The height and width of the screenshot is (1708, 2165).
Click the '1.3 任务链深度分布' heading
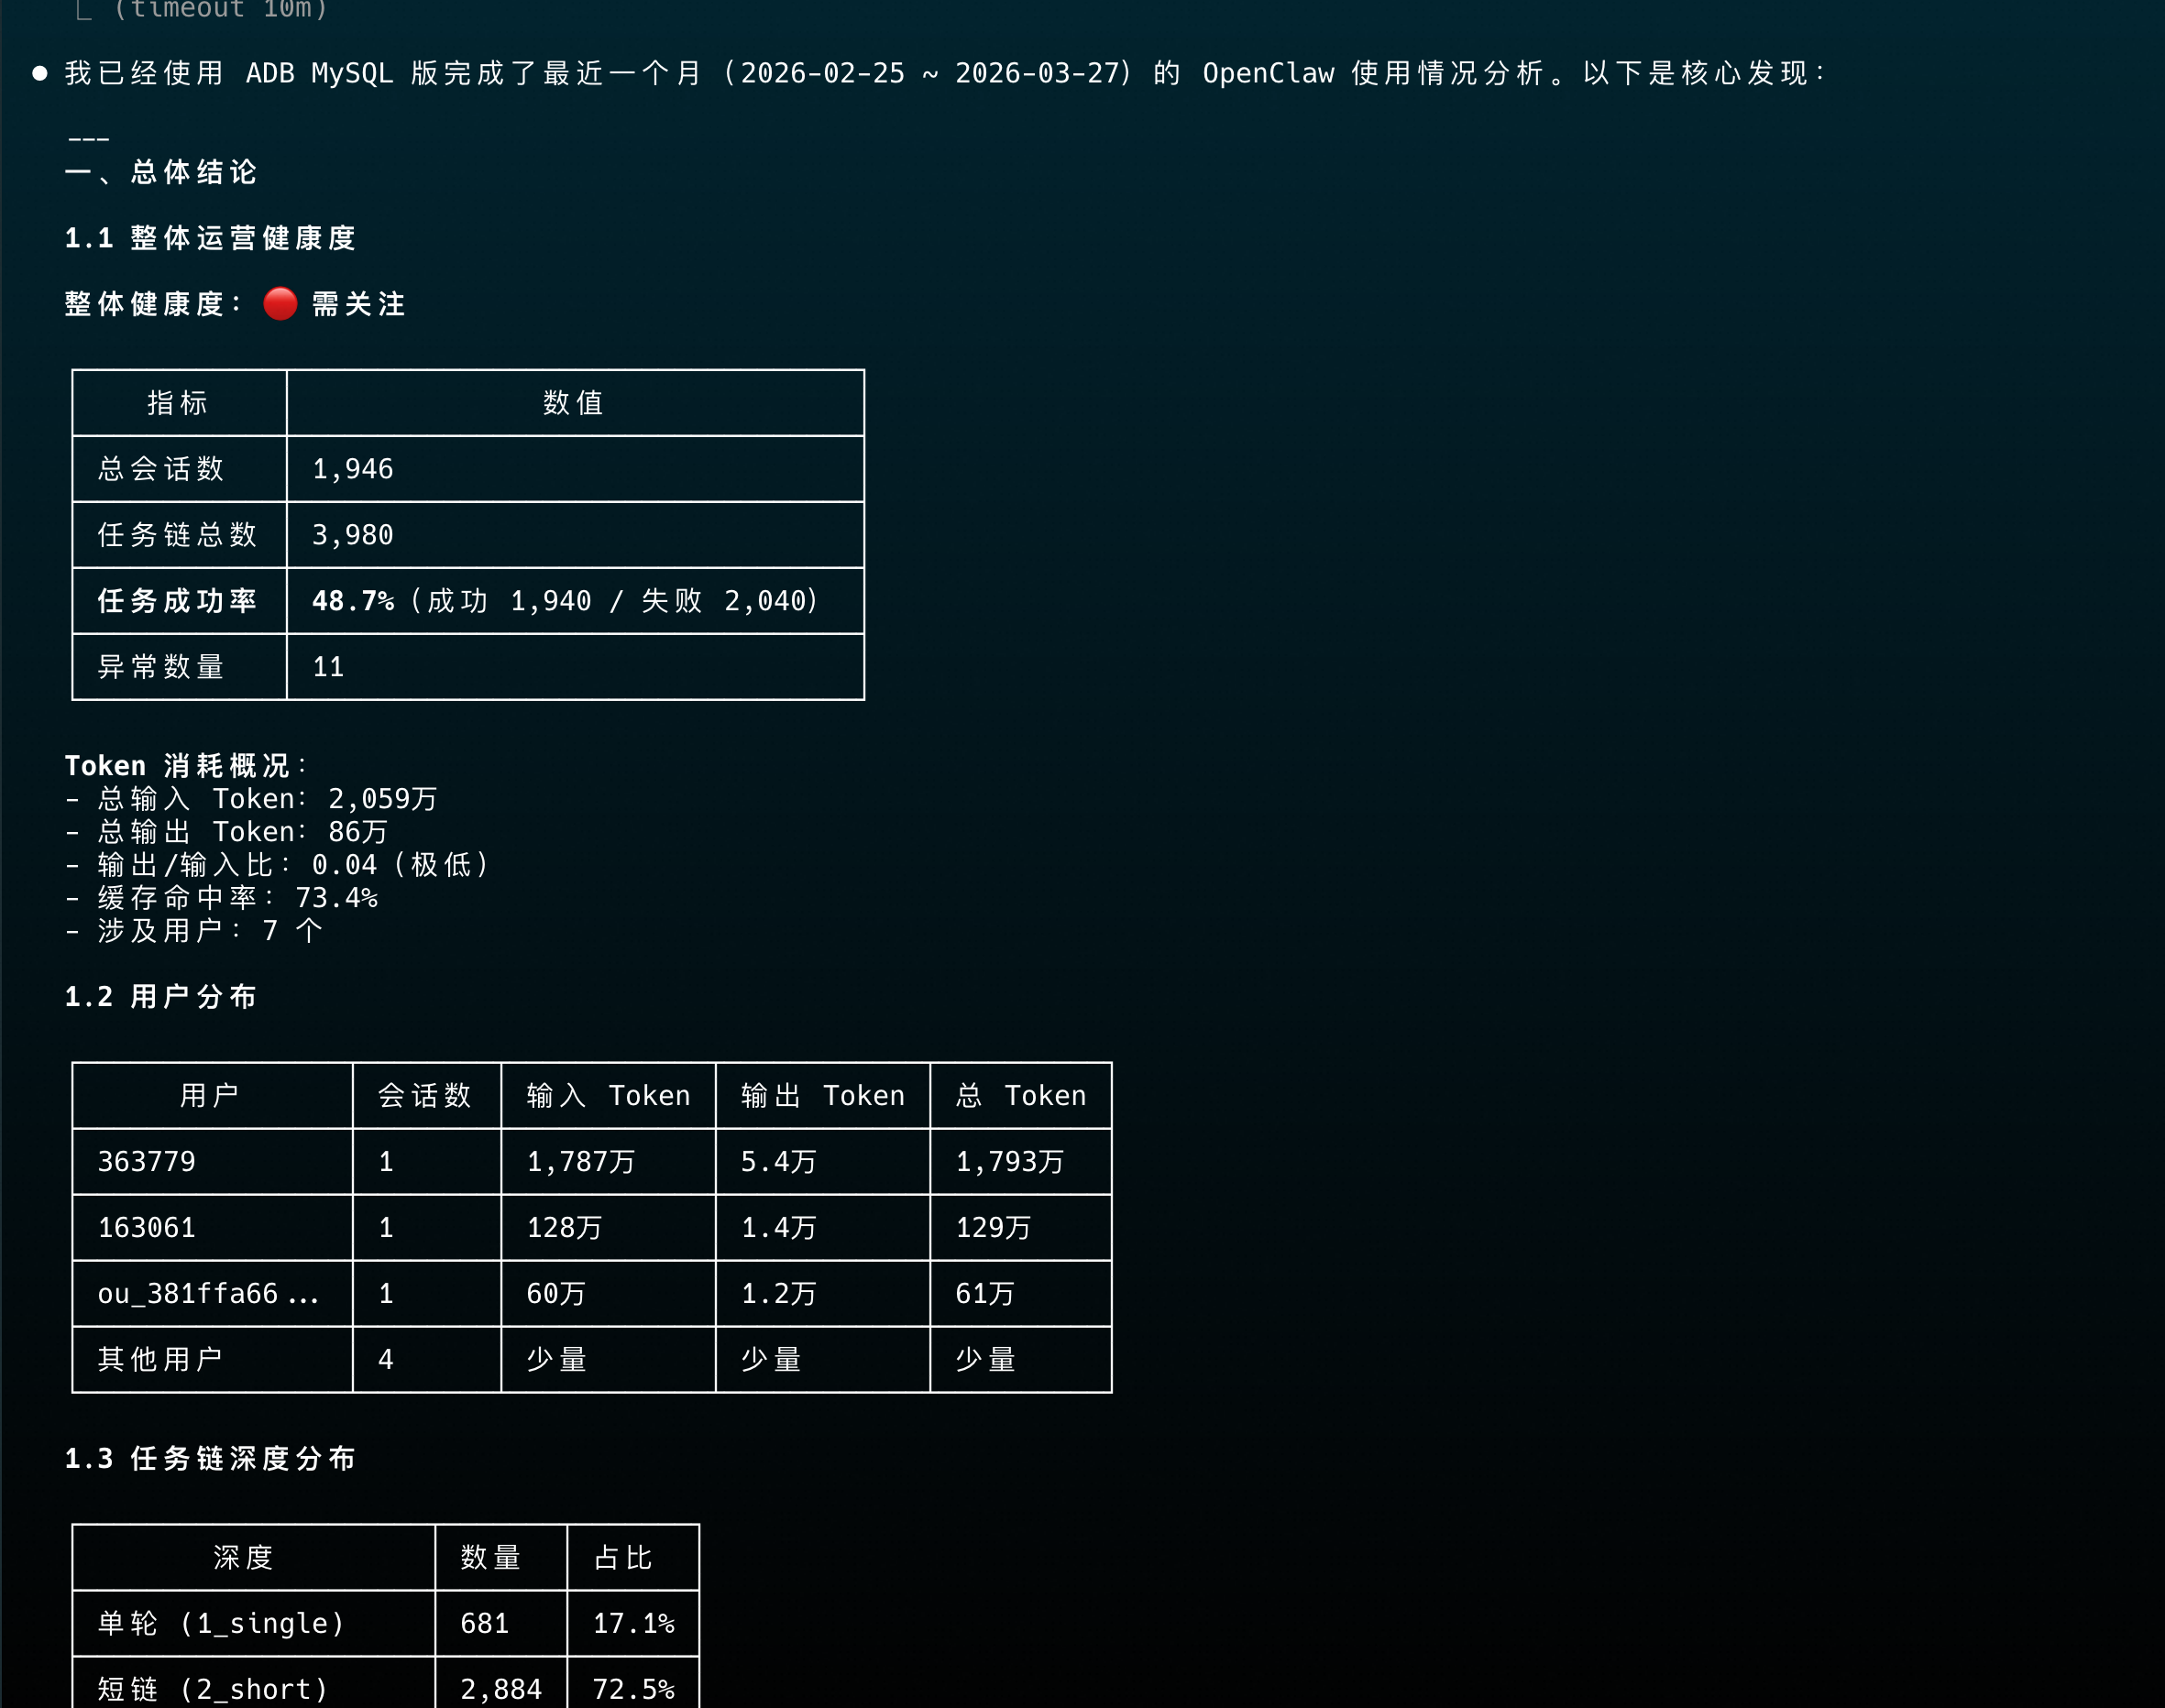(210, 1459)
